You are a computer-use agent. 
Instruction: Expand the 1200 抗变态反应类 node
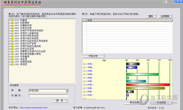coord(10,49)
